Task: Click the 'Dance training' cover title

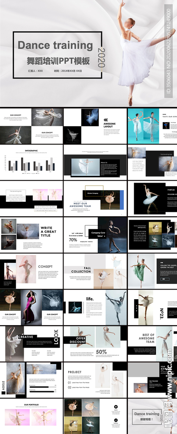Action: [x=55, y=45]
